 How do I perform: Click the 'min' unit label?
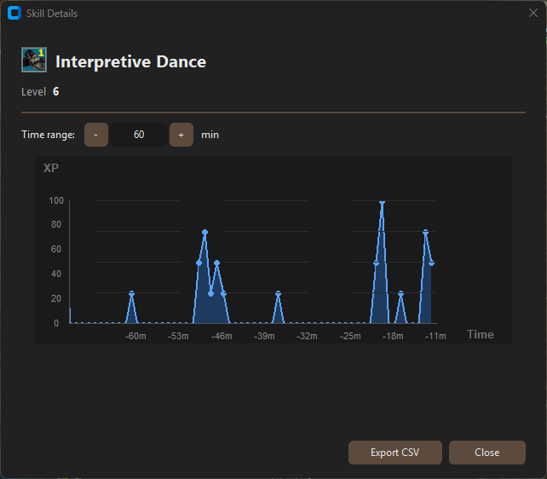(210, 135)
